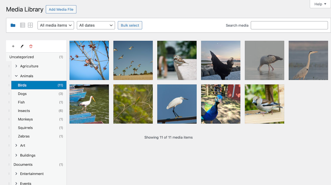The image size is (331, 185).
Task: Open flamingo feeding in water thumbnail
Action: (265, 60)
